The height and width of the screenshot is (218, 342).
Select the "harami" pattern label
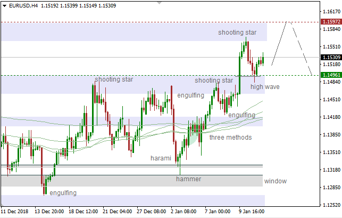(x=161, y=158)
